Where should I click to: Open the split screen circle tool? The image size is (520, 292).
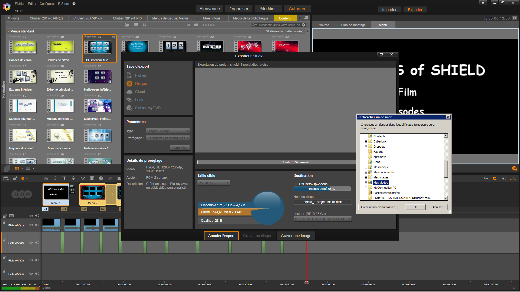coord(101,178)
